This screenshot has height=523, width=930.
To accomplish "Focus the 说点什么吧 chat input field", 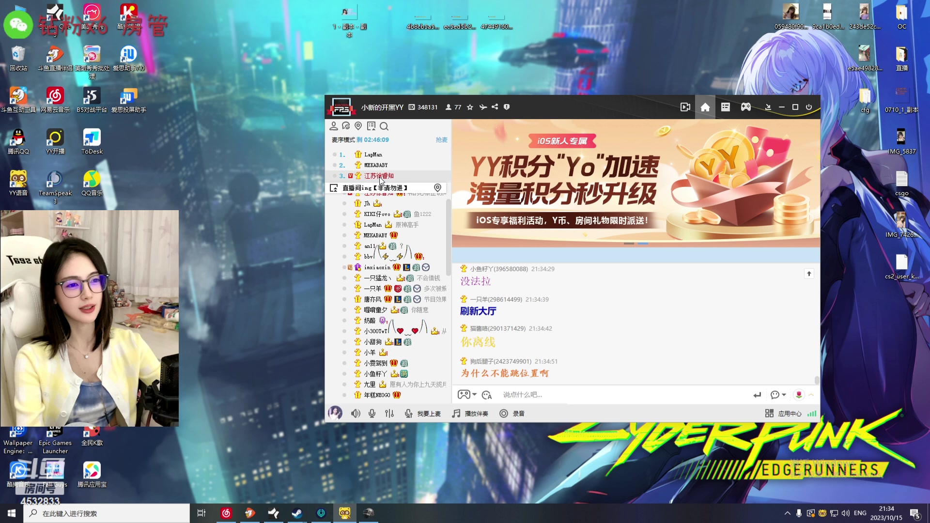I will click(x=622, y=395).
